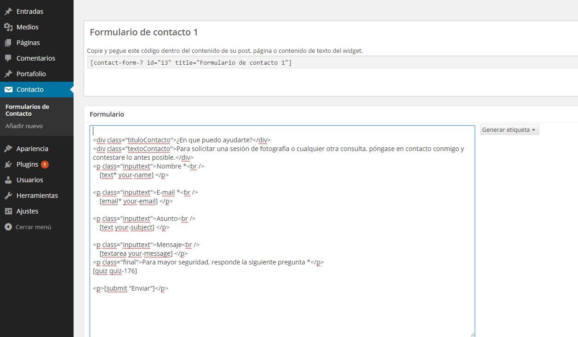578x337 pixels.
Task: Click the textarea resize handle corner
Action: 472,334
